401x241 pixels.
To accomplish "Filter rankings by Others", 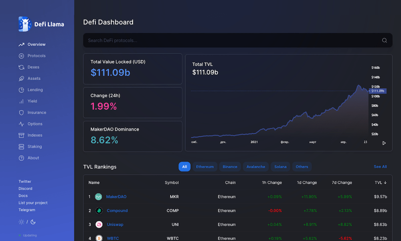I will tap(302, 167).
